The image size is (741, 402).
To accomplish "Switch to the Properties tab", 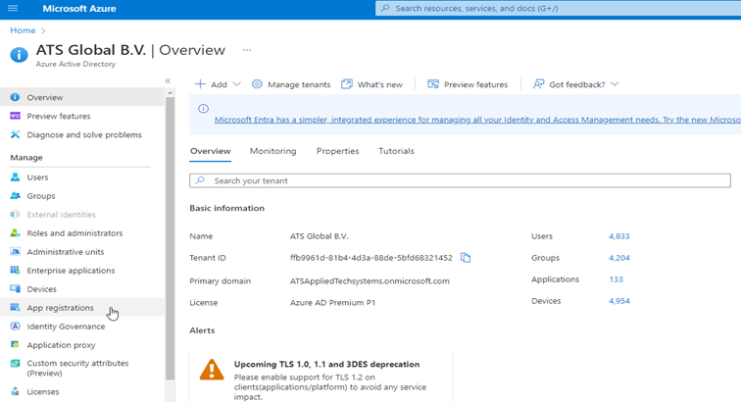I will tap(337, 151).
